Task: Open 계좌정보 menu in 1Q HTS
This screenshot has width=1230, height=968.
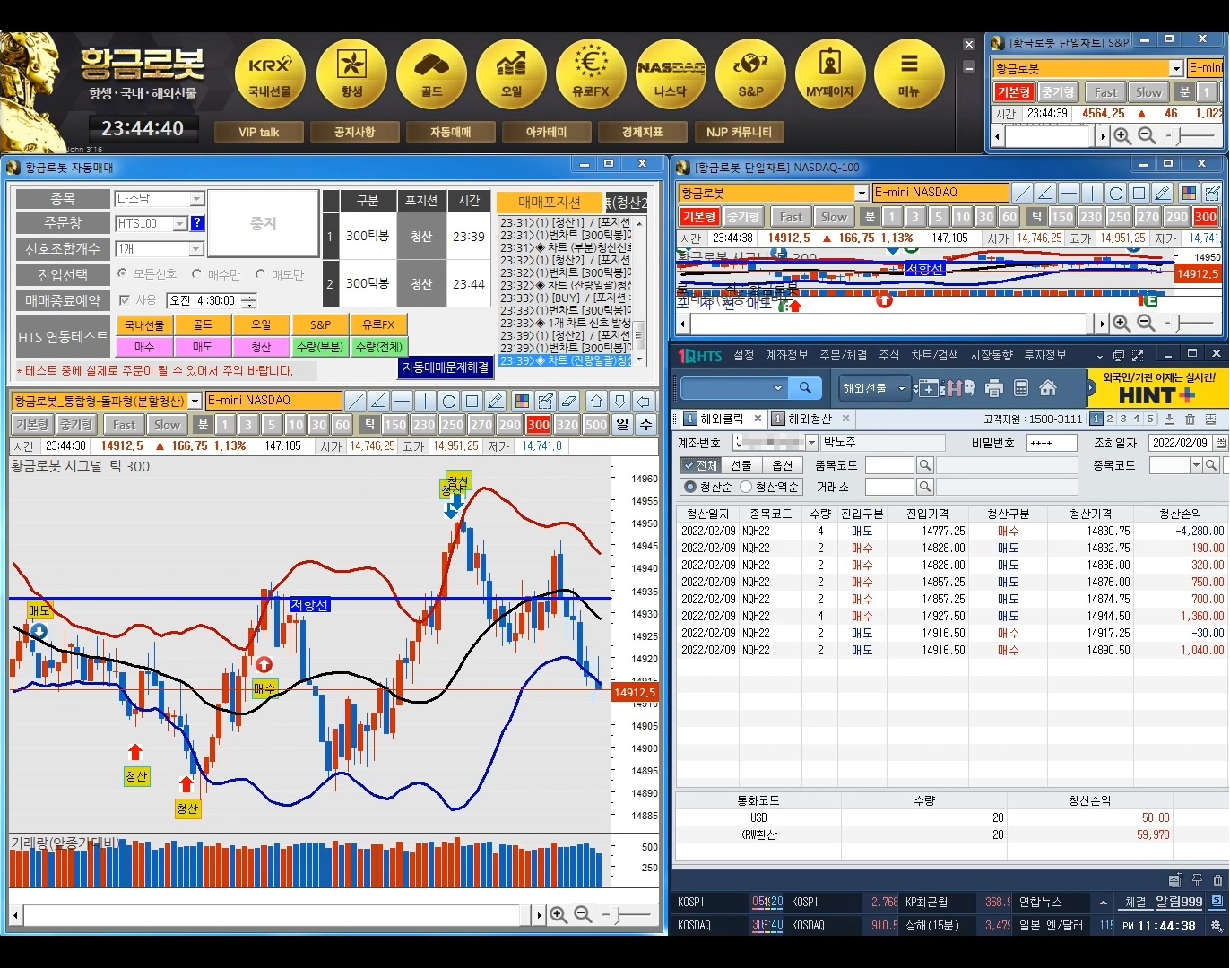Action: [x=787, y=355]
